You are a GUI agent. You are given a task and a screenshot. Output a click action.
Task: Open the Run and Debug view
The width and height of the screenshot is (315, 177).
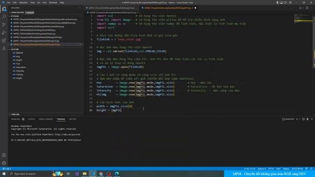[4, 32]
